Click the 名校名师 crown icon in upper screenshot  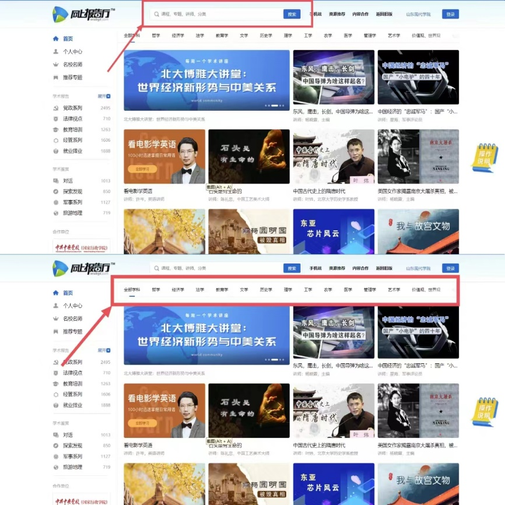56,65
